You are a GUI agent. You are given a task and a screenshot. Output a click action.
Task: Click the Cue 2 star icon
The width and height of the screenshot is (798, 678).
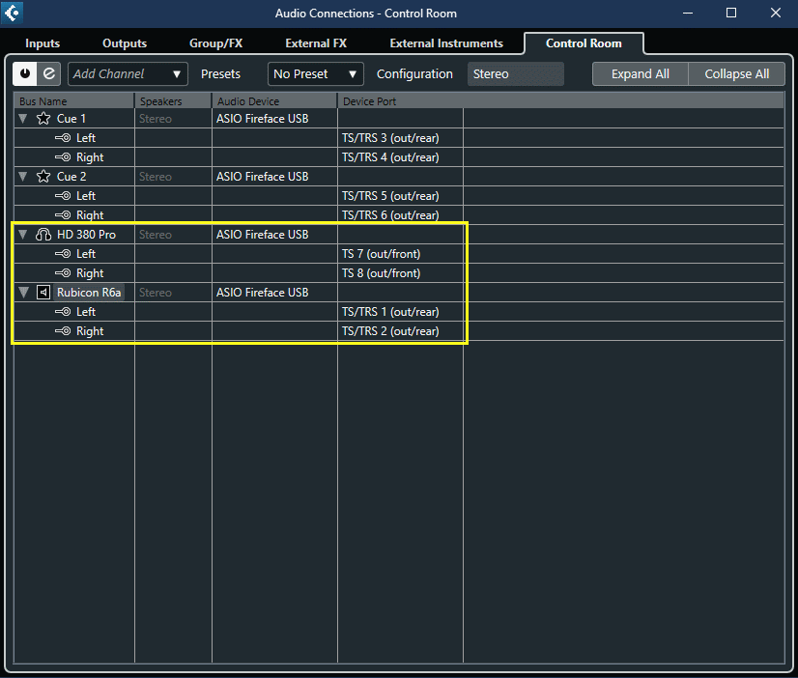tap(43, 177)
